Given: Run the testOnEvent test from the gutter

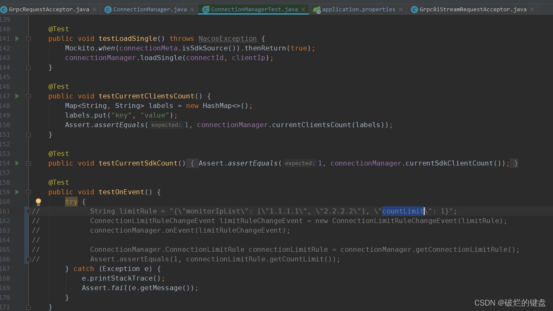Looking at the screenshot, I should 17,192.
